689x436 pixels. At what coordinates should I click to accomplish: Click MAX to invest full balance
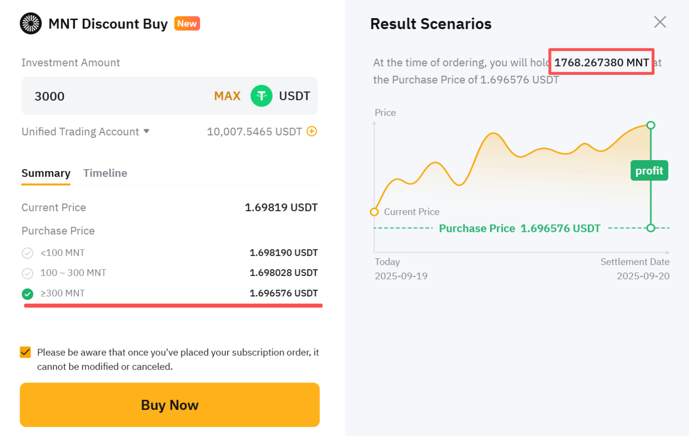pyautogui.click(x=227, y=96)
